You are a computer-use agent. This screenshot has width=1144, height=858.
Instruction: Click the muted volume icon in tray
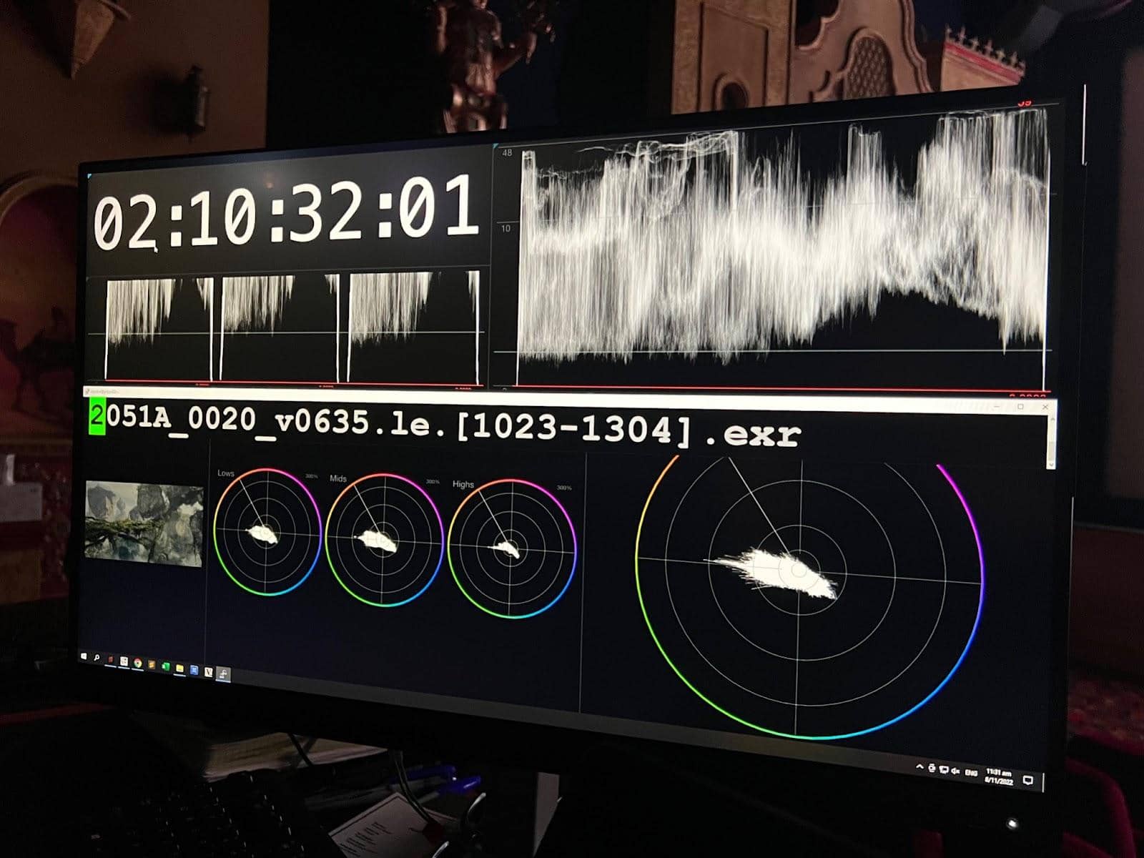click(955, 771)
